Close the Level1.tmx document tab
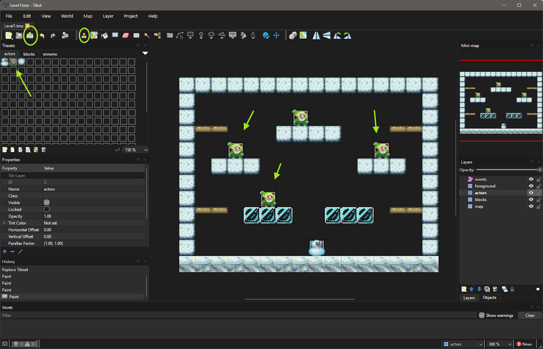The image size is (543, 349). tap(27, 26)
